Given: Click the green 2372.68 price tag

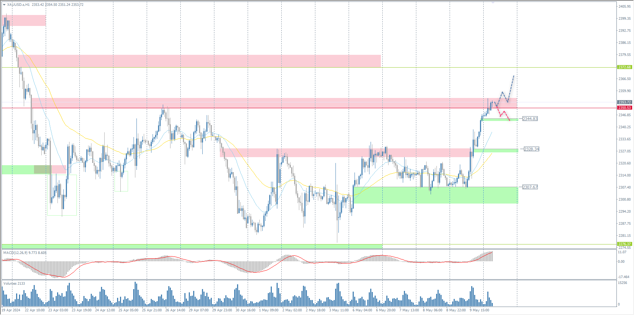Looking at the screenshot, I should click(x=624, y=67).
